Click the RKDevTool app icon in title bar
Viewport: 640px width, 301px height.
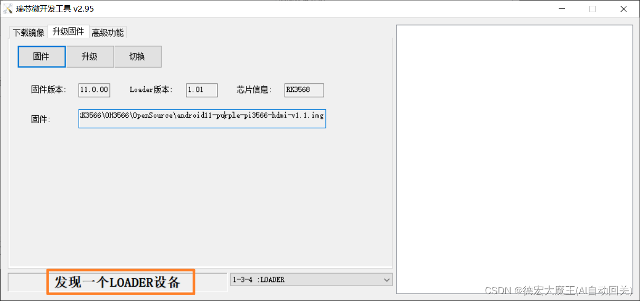coord(8,9)
